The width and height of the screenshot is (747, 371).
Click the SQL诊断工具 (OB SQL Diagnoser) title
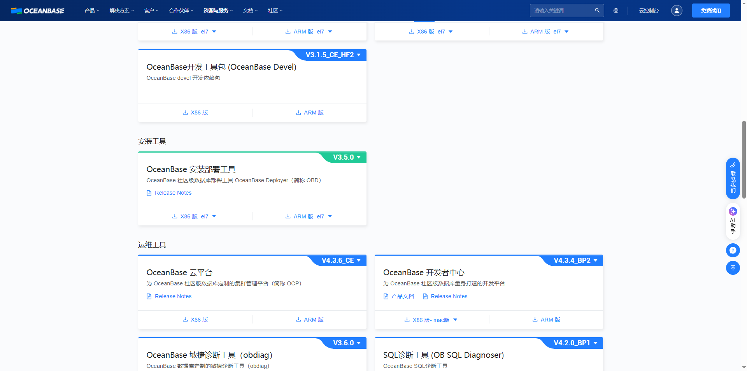[x=444, y=355]
